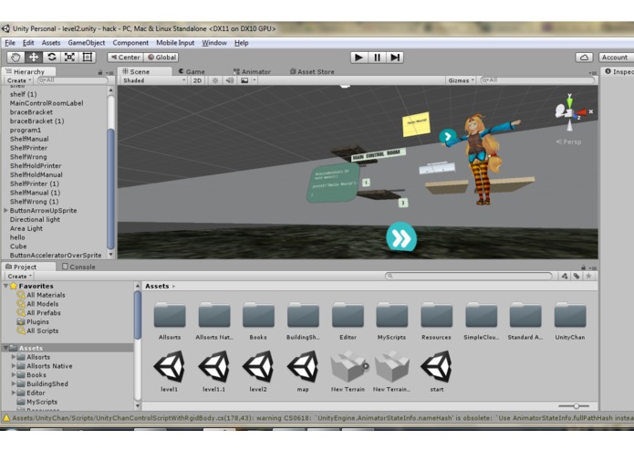Toggle pivot Center button
The width and height of the screenshot is (634, 451).
(x=125, y=58)
